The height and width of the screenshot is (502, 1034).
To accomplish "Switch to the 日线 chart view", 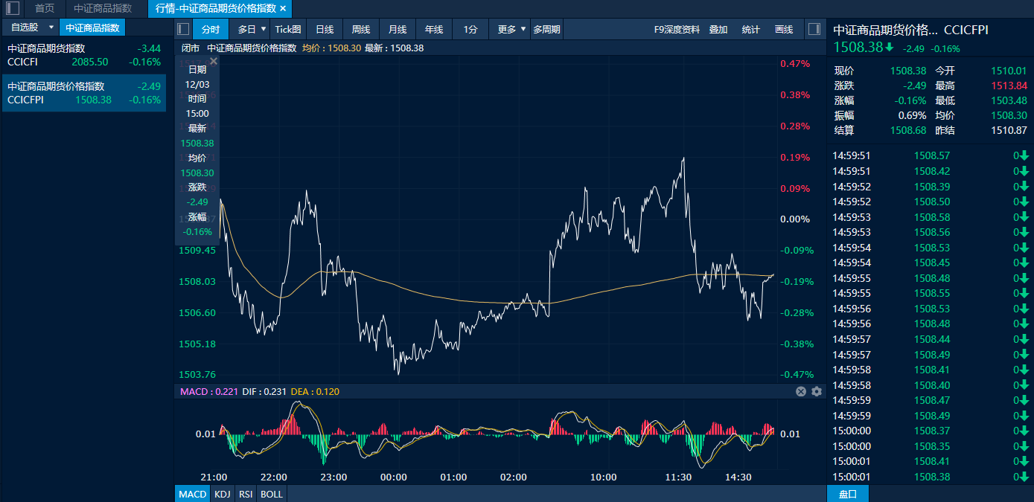I will 325,30.
